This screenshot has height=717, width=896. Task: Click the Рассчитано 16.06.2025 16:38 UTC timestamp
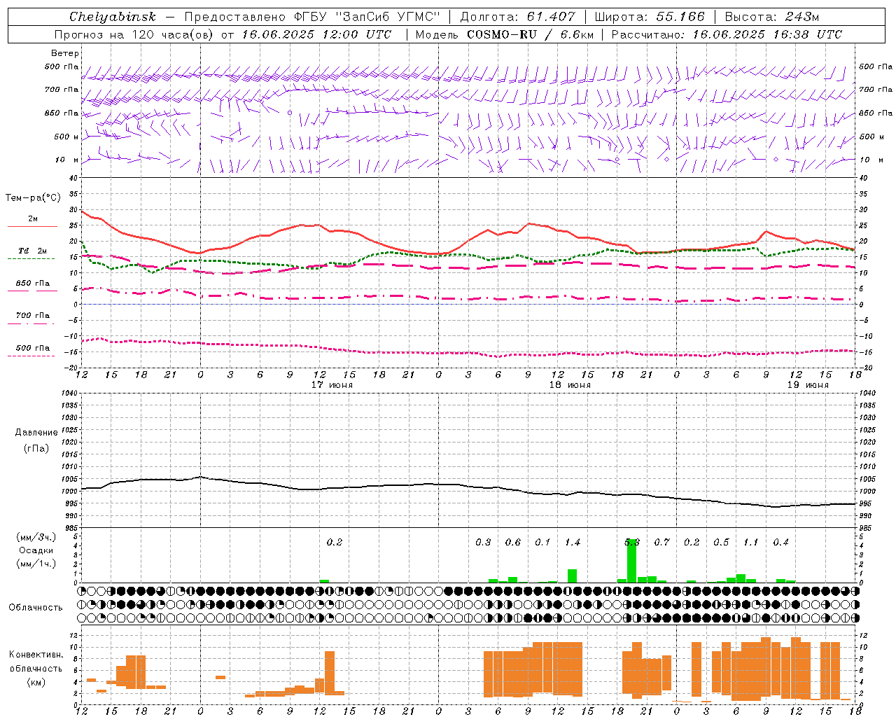pyautogui.click(x=727, y=34)
